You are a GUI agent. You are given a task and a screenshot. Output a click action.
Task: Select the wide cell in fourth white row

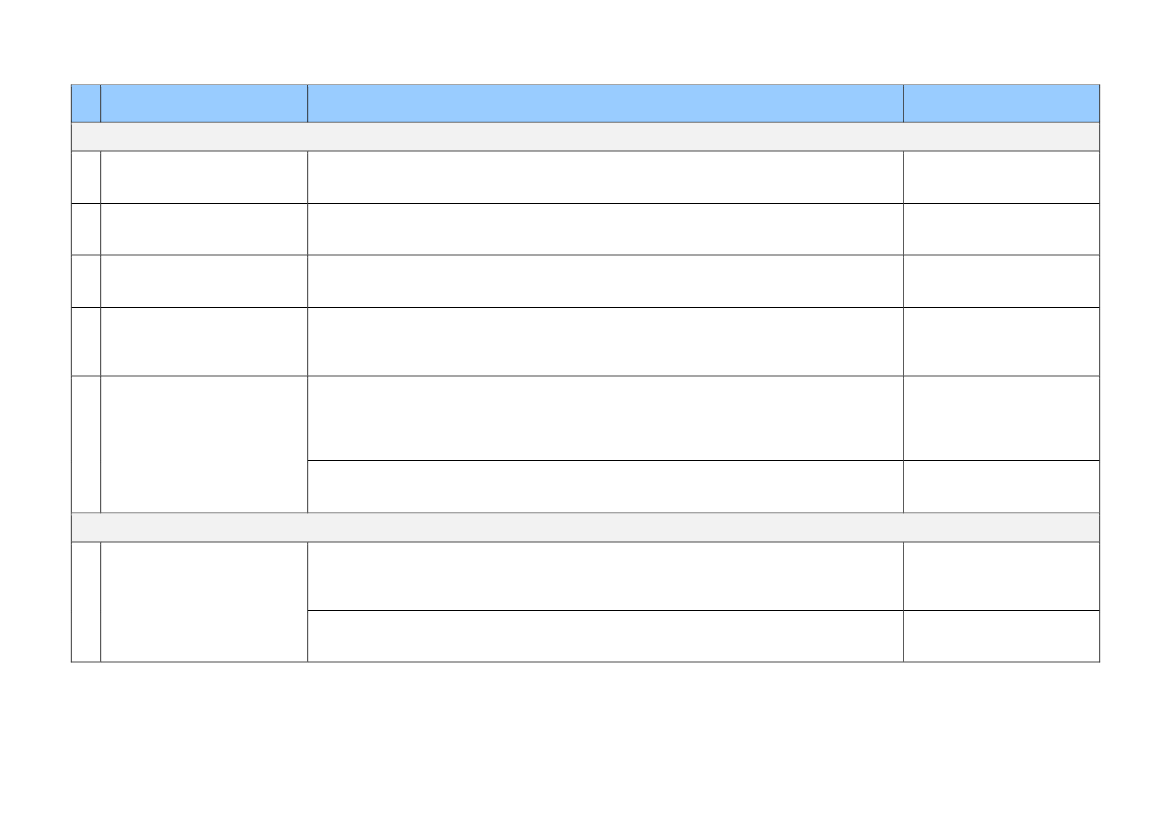click(x=605, y=341)
